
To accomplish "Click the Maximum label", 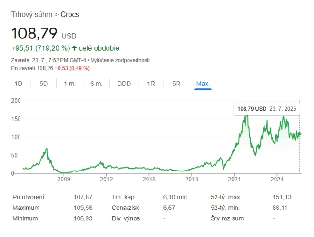I will (26, 208).
